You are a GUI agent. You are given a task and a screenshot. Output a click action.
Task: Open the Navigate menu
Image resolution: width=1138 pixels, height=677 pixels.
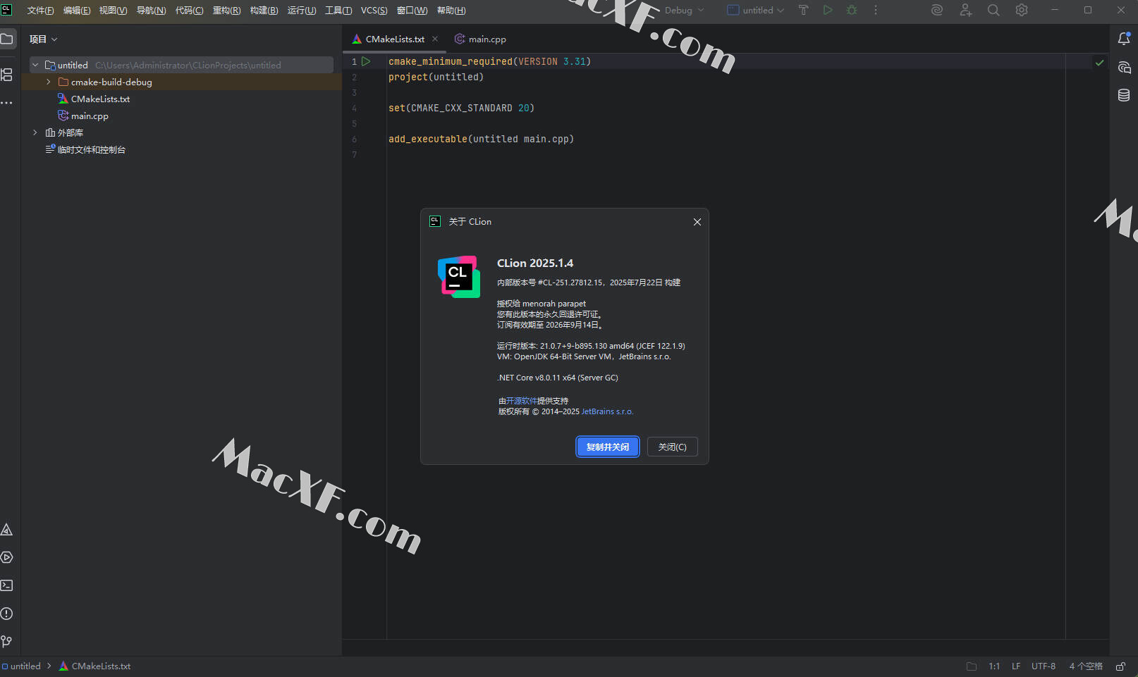pos(151,10)
